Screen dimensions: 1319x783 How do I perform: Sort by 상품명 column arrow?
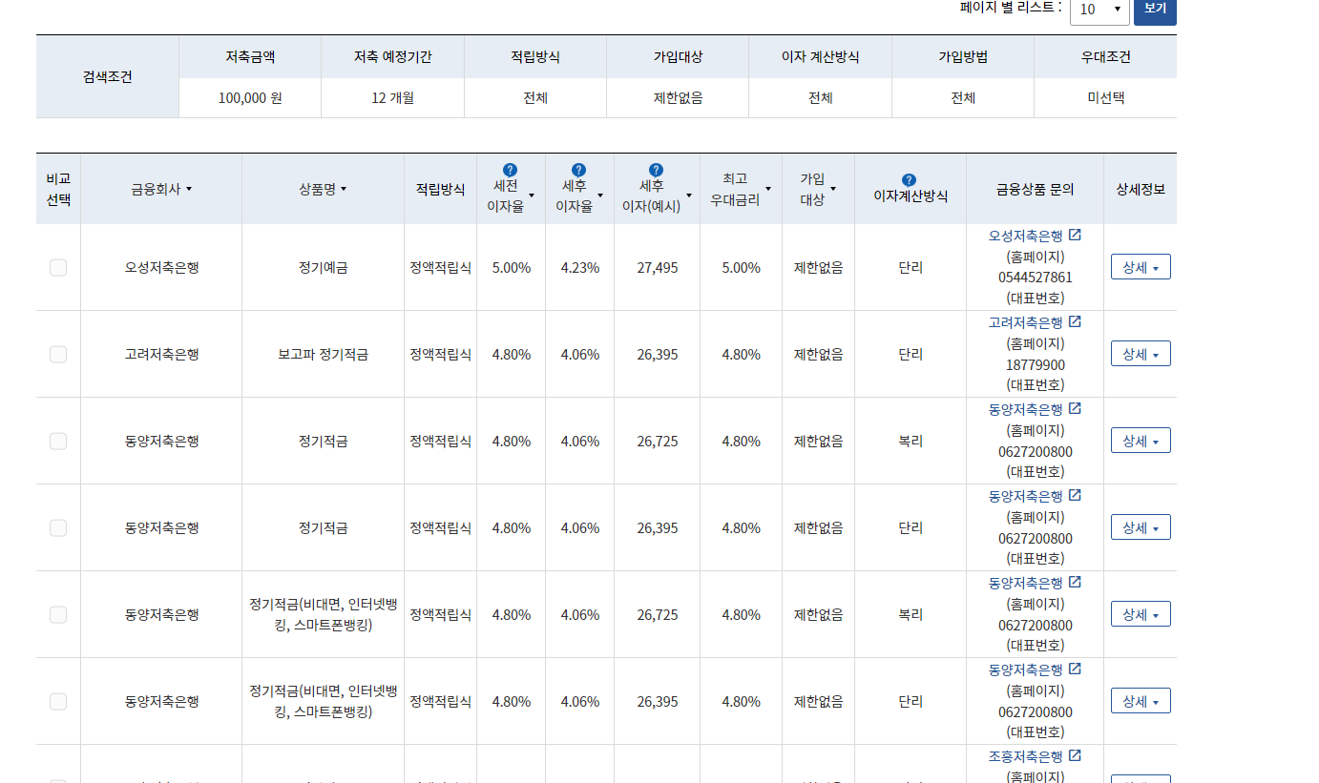(x=344, y=190)
